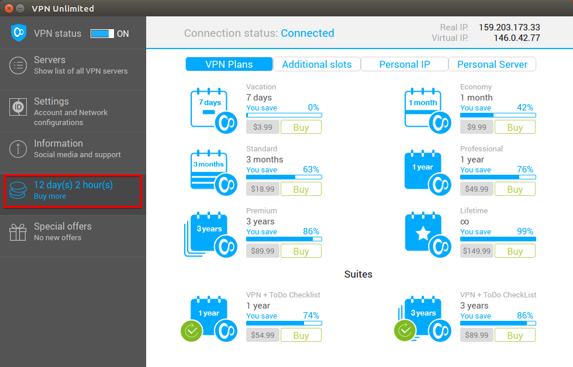This screenshot has width=573, height=367.
Task: Click the Real IP 159.203.173.33 value
Action: (509, 27)
